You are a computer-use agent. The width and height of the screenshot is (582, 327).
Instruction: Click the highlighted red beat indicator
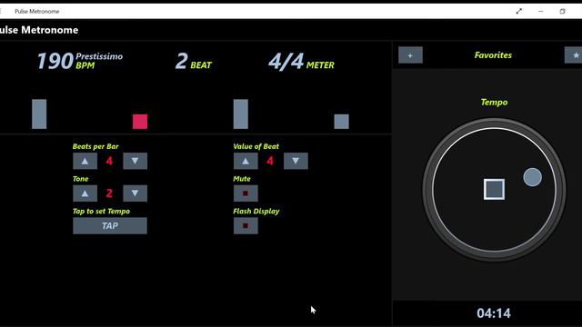pyautogui.click(x=140, y=122)
